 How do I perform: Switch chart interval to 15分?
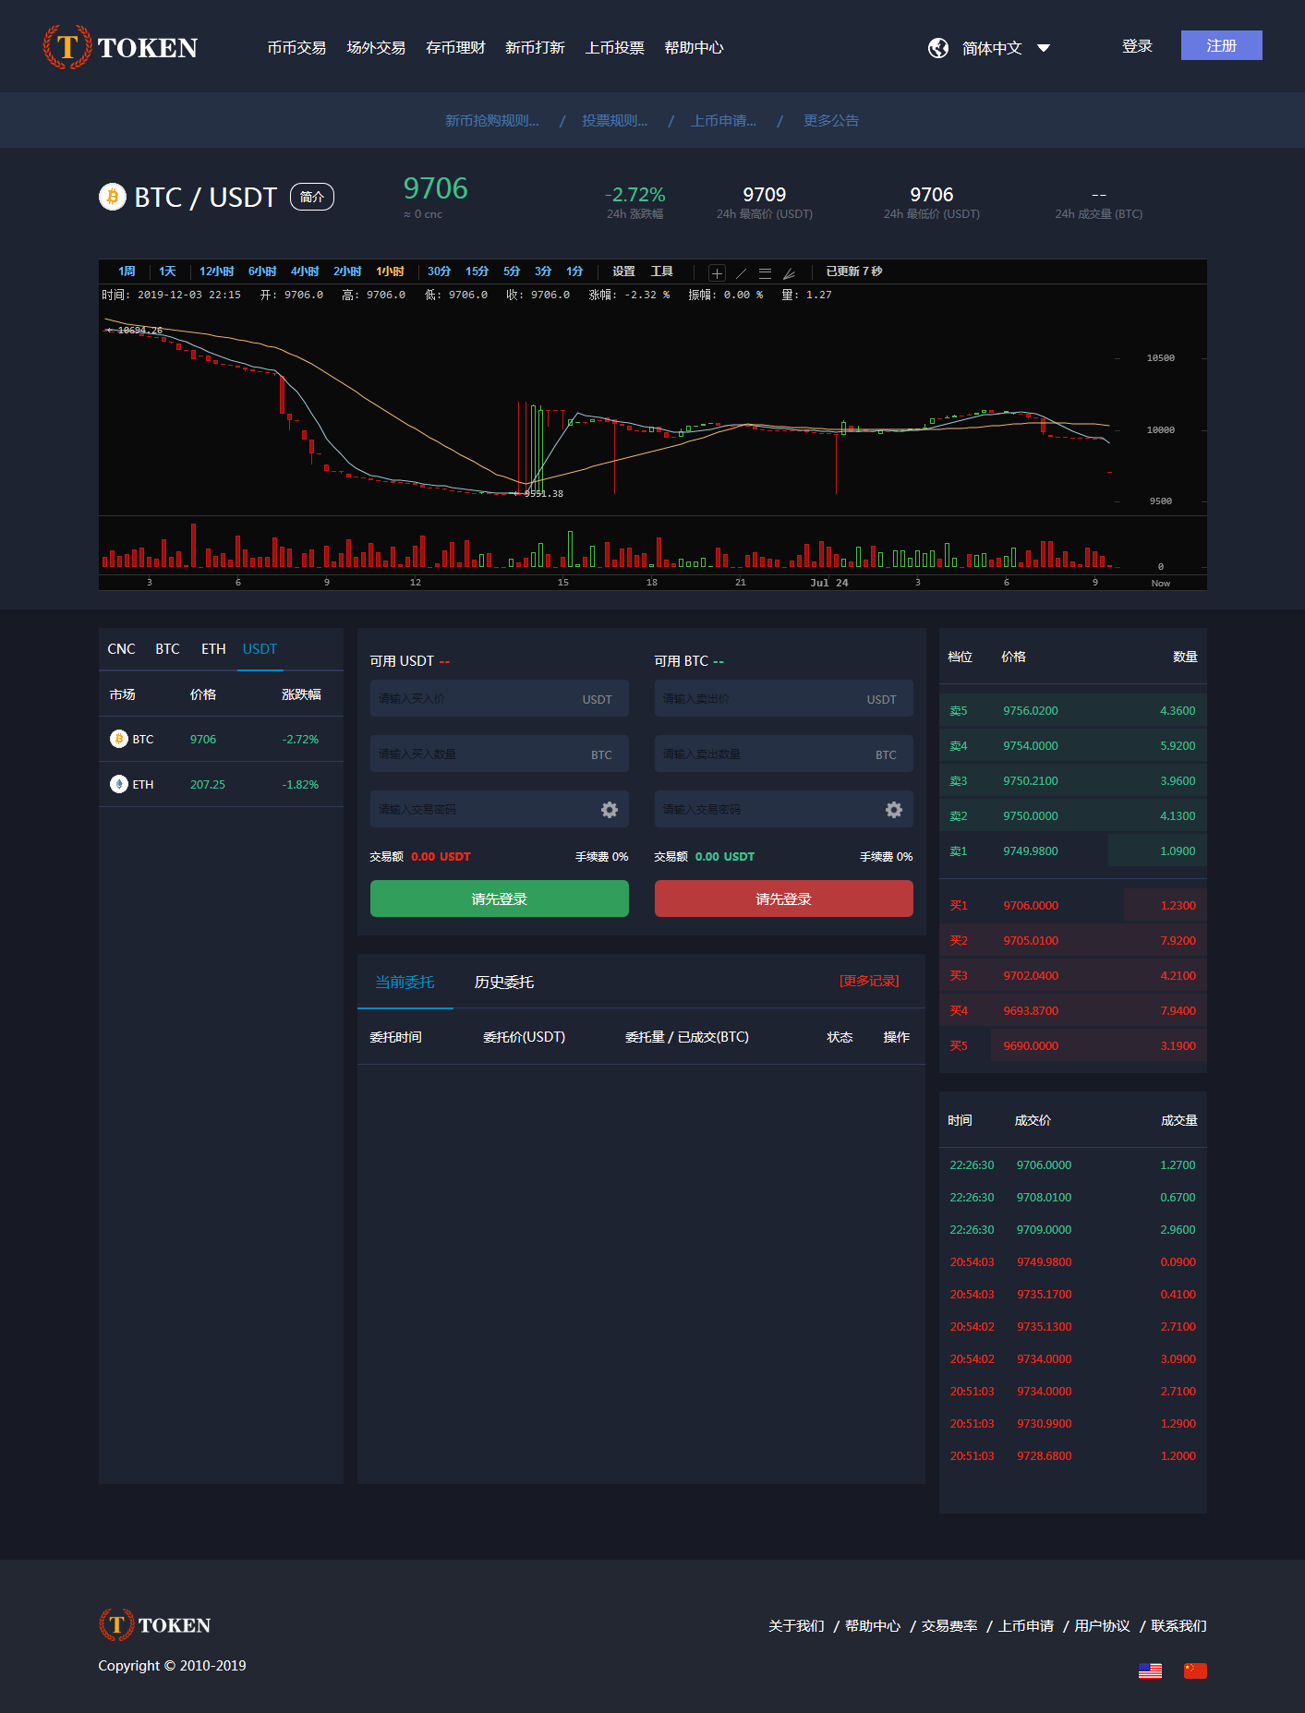pyautogui.click(x=477, y=271)
